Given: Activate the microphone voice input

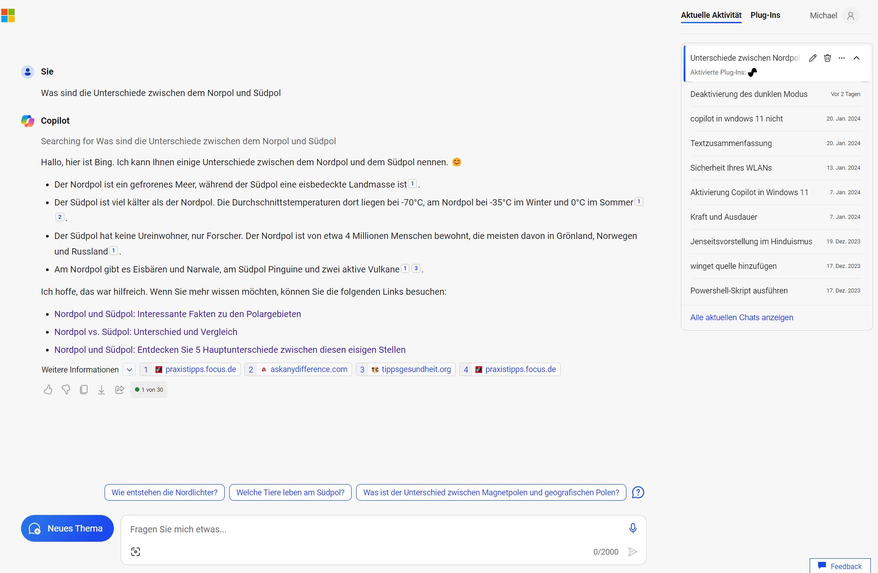Looking at the screenshot, I should coord(633,528).
